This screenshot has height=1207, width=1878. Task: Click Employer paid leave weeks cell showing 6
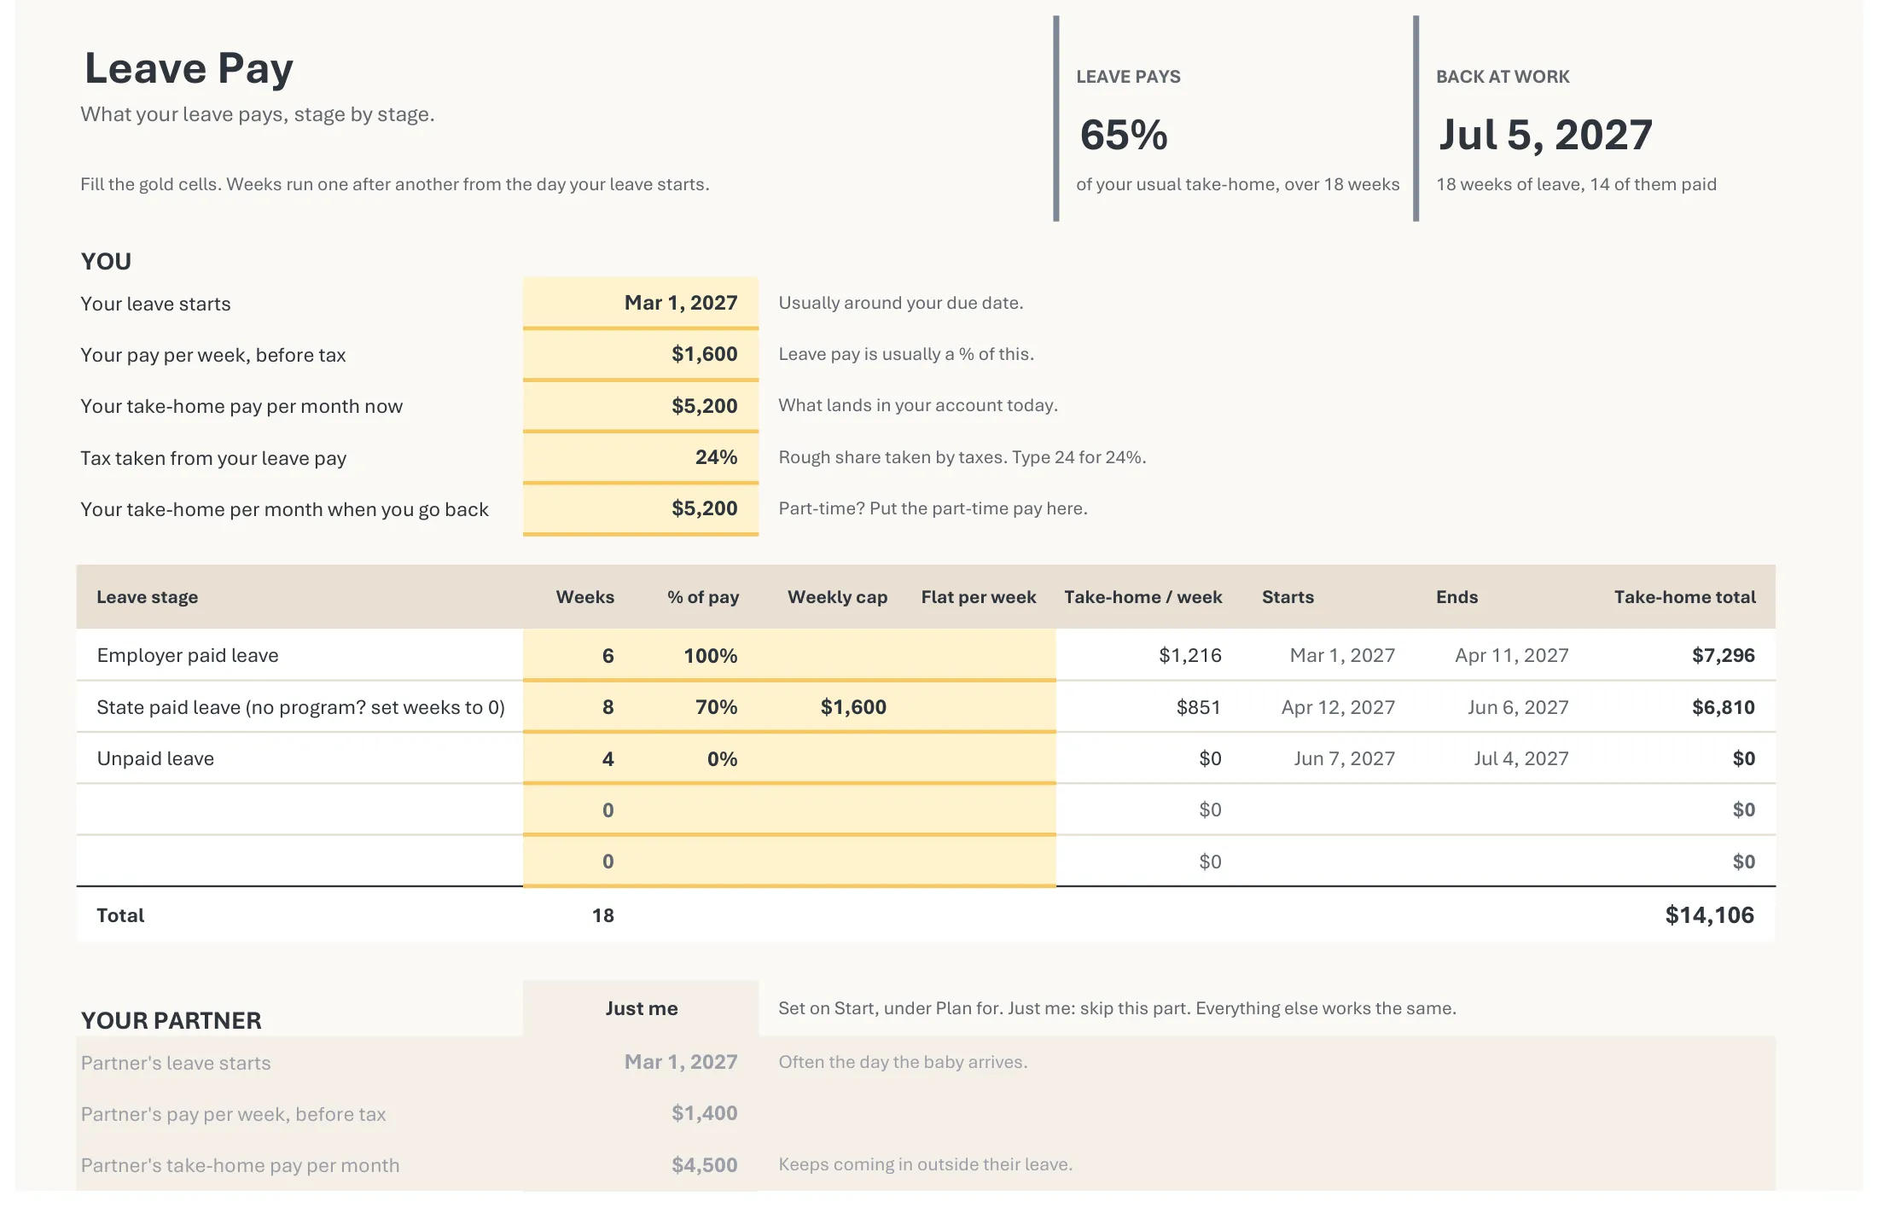click(x=579, y=655)
